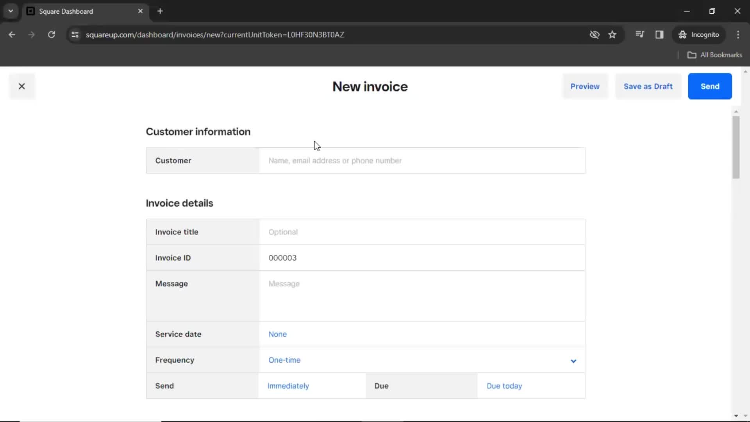Toggle the Service date None option
750x422 pixels.
click(277, 334)
